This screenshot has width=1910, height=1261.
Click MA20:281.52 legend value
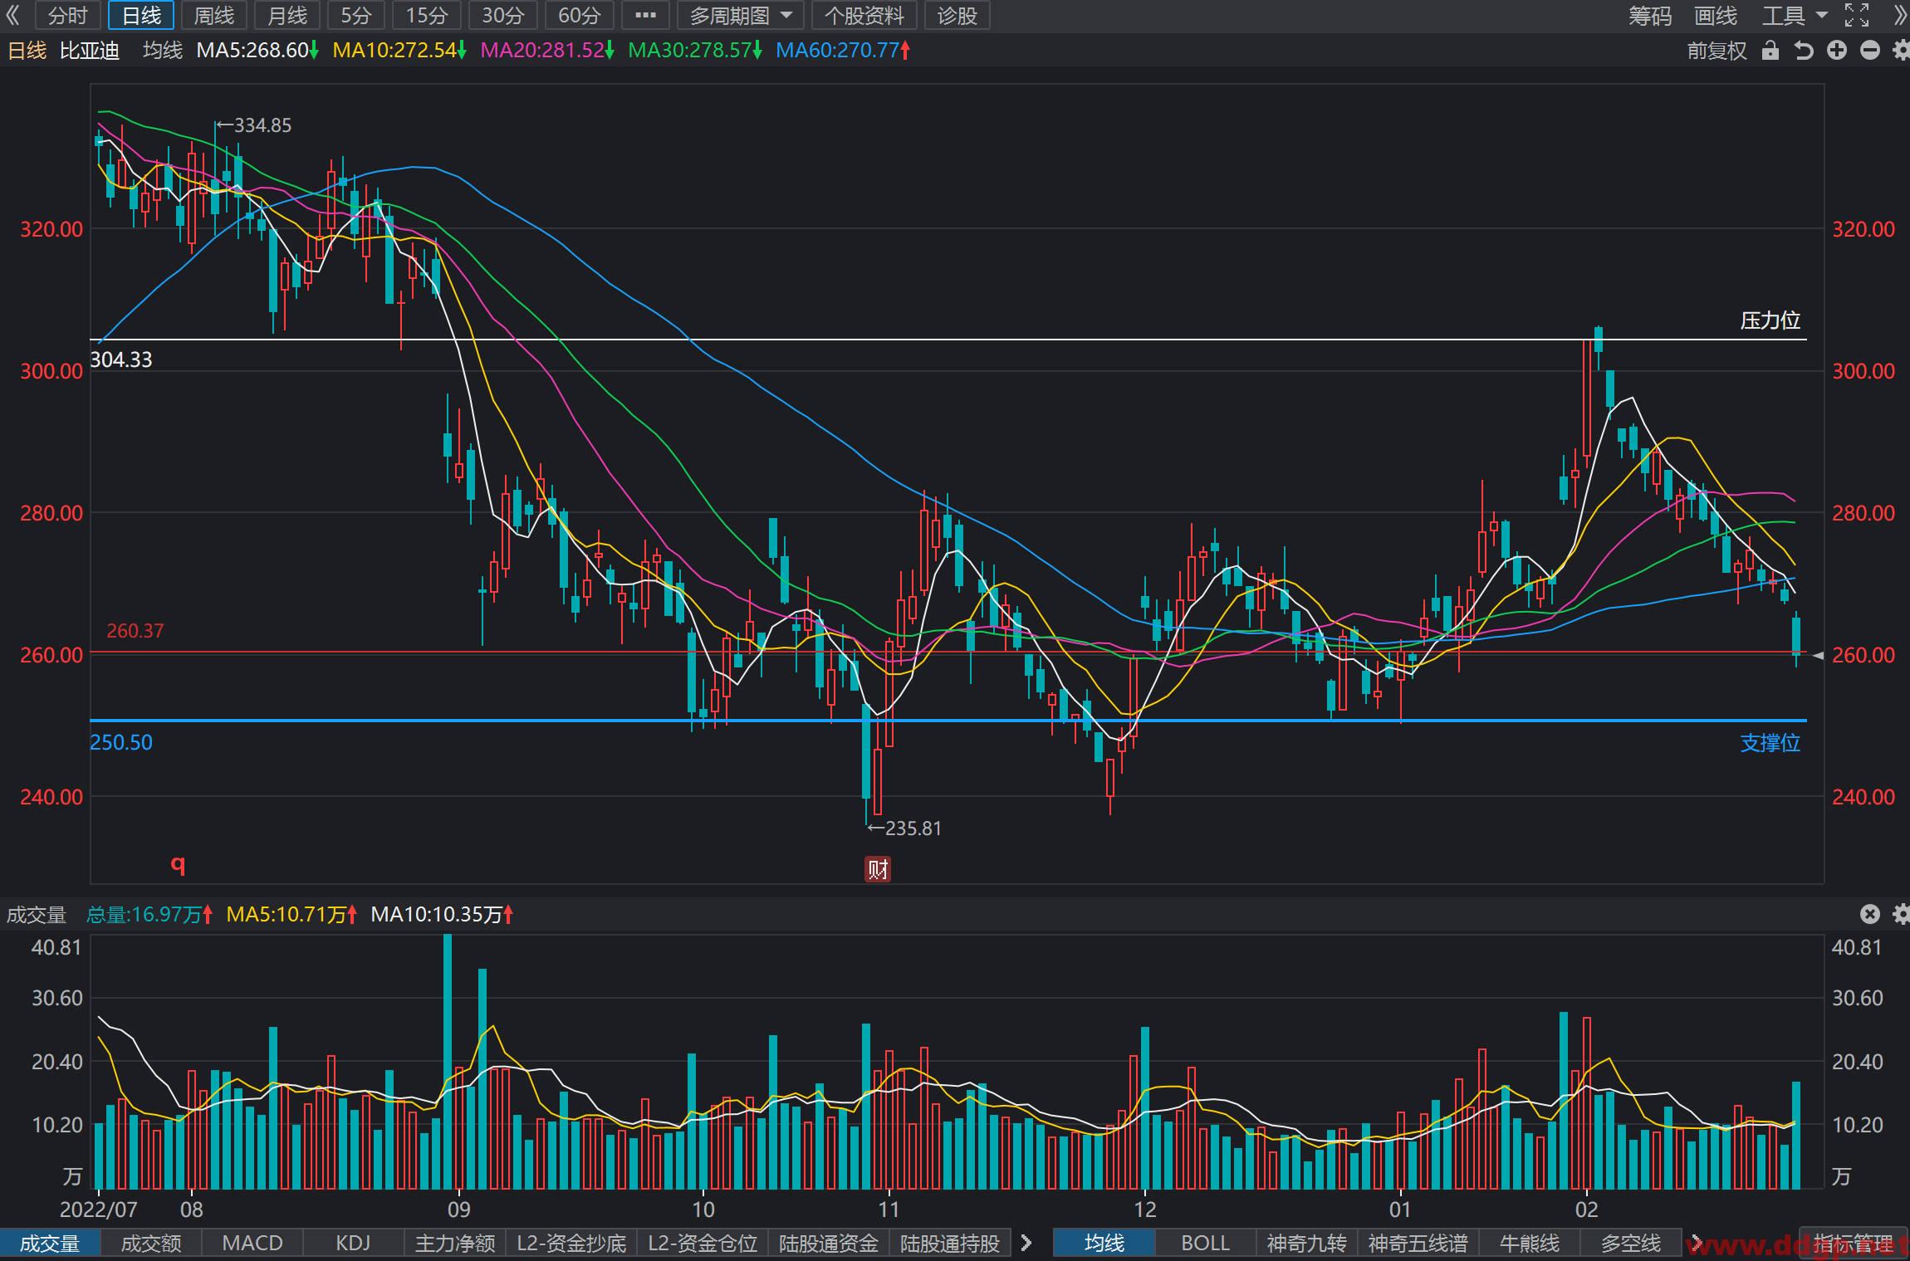(547, 51)
